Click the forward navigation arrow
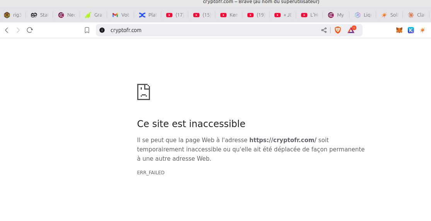The image size is (431, 221). tap(18, 30)
